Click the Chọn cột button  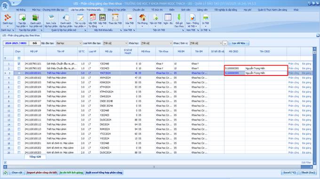(17, 172)
